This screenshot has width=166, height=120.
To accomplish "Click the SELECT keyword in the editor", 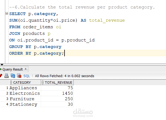I will point(18,14).
